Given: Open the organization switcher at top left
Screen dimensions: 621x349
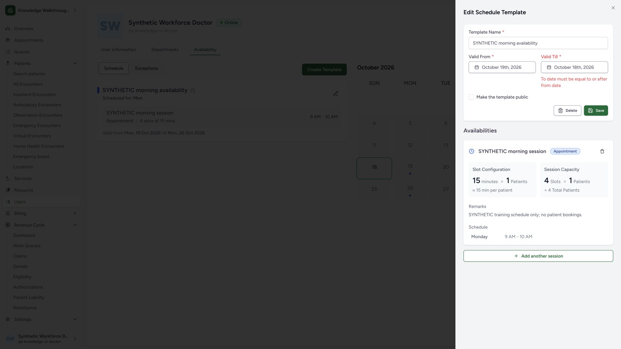Looking at the screenshot, I should pos(41,10).
